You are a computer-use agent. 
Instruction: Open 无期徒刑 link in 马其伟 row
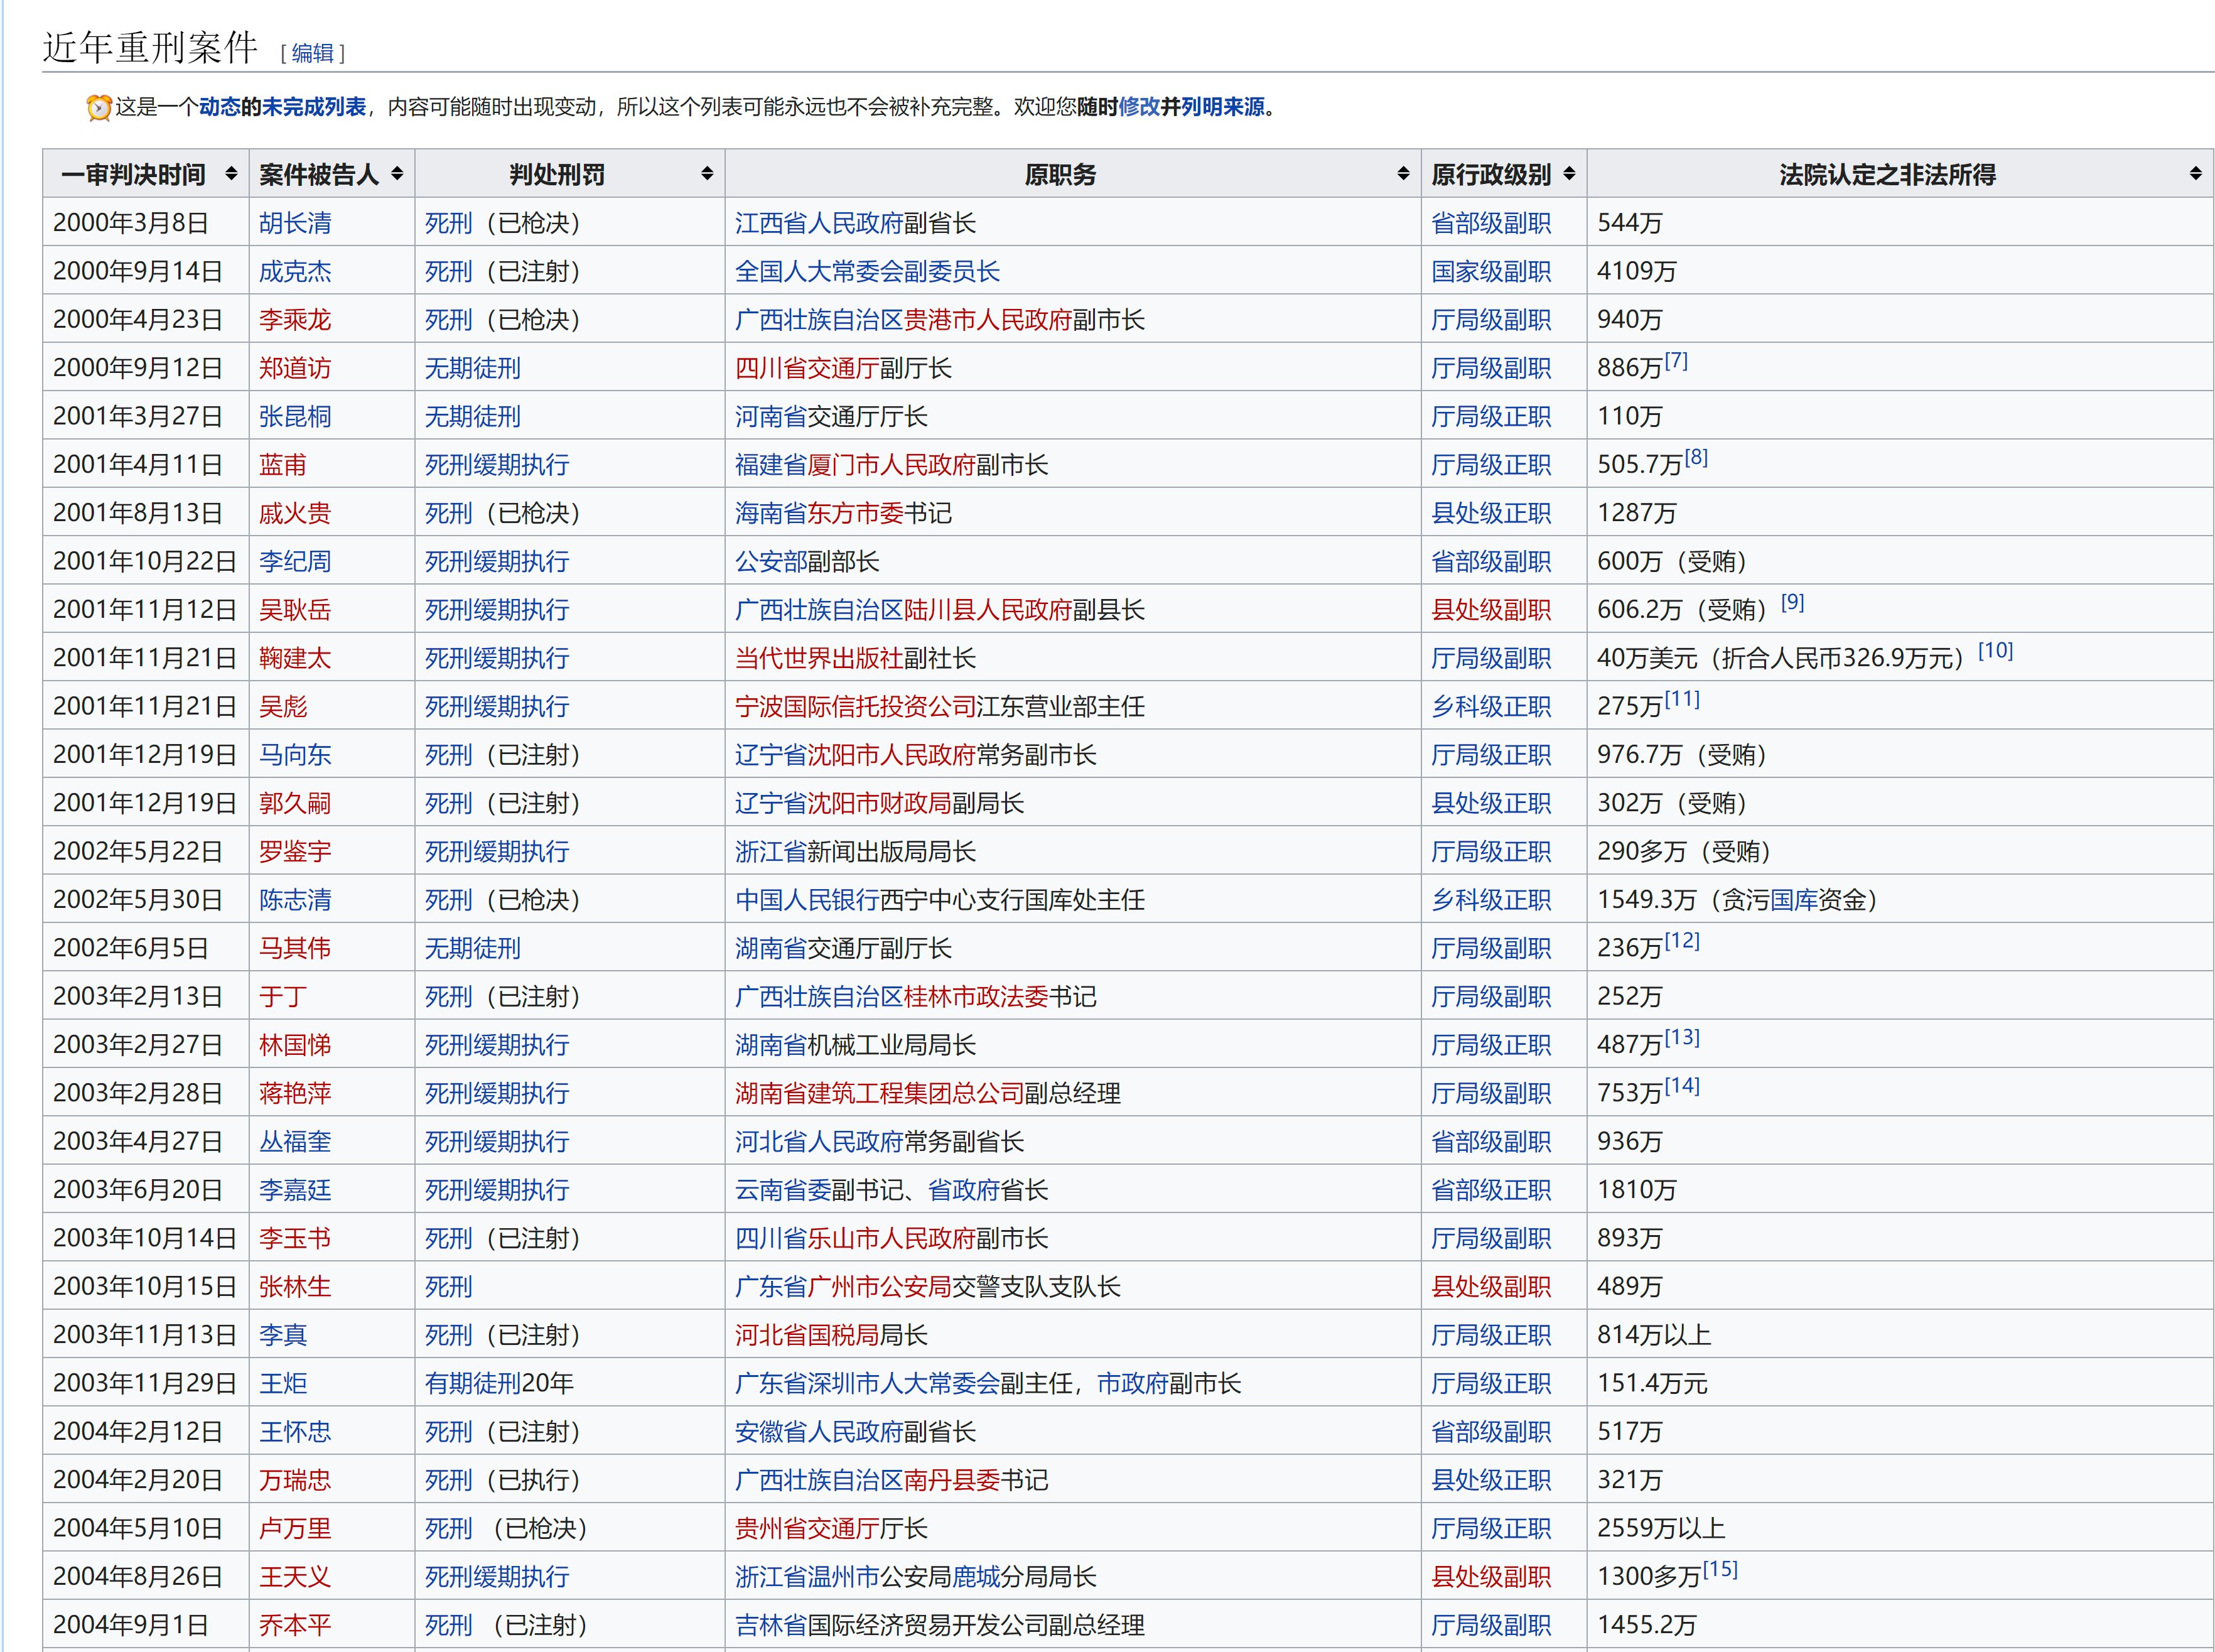click(x=473, y=948)
